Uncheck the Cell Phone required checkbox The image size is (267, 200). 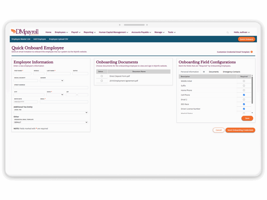pyautogui.click(x=244, y=95)
